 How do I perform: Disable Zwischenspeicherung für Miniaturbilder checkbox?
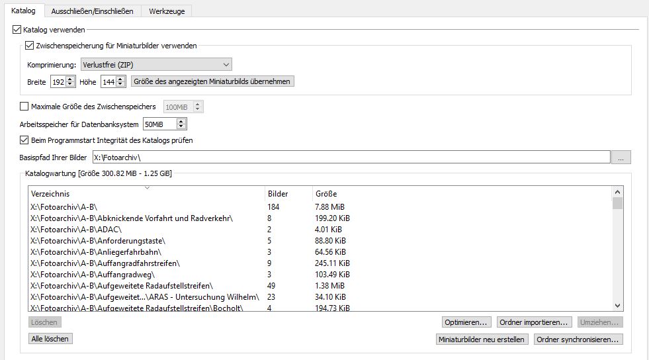pyautogui.click(x=29, y=46)
